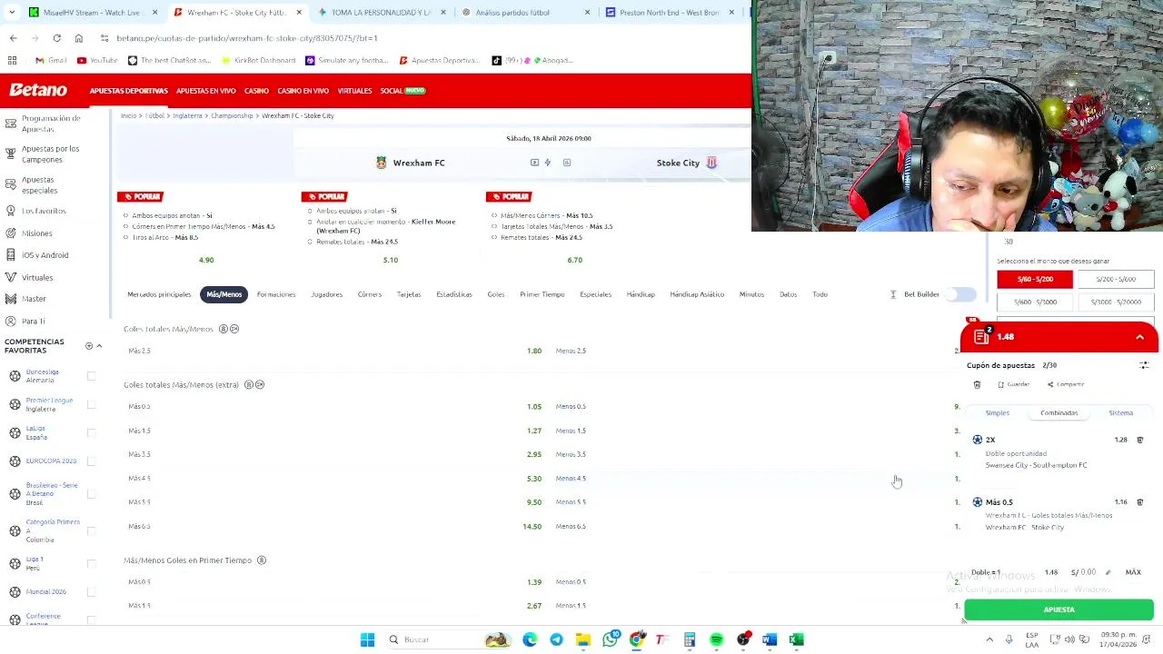Image resolution: width=1163 pixels, height=654 pixels.
Task: Check the Bundesliga favorite checkbox
Action: coord(91,376)
